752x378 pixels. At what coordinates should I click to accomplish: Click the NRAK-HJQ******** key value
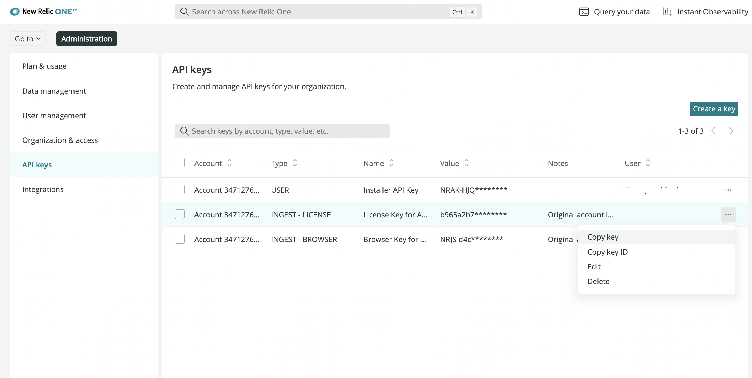pyautogui.click(x=474, y=190)
